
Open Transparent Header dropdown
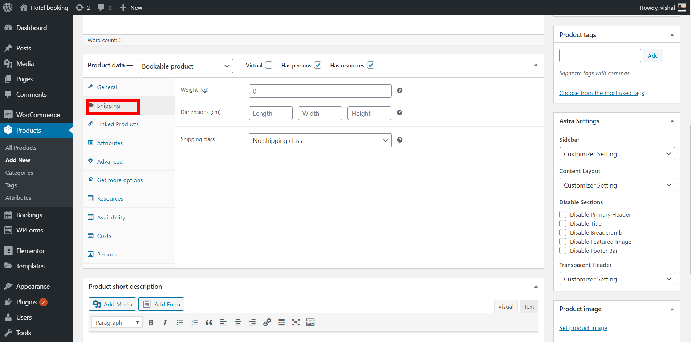pos(617,279)
